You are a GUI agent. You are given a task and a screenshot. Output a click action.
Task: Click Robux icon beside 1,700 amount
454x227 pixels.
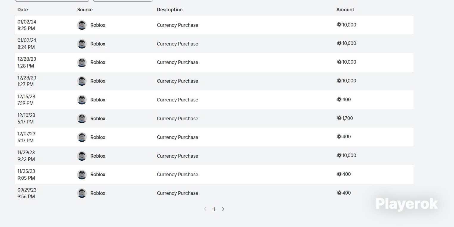(339, 118)
